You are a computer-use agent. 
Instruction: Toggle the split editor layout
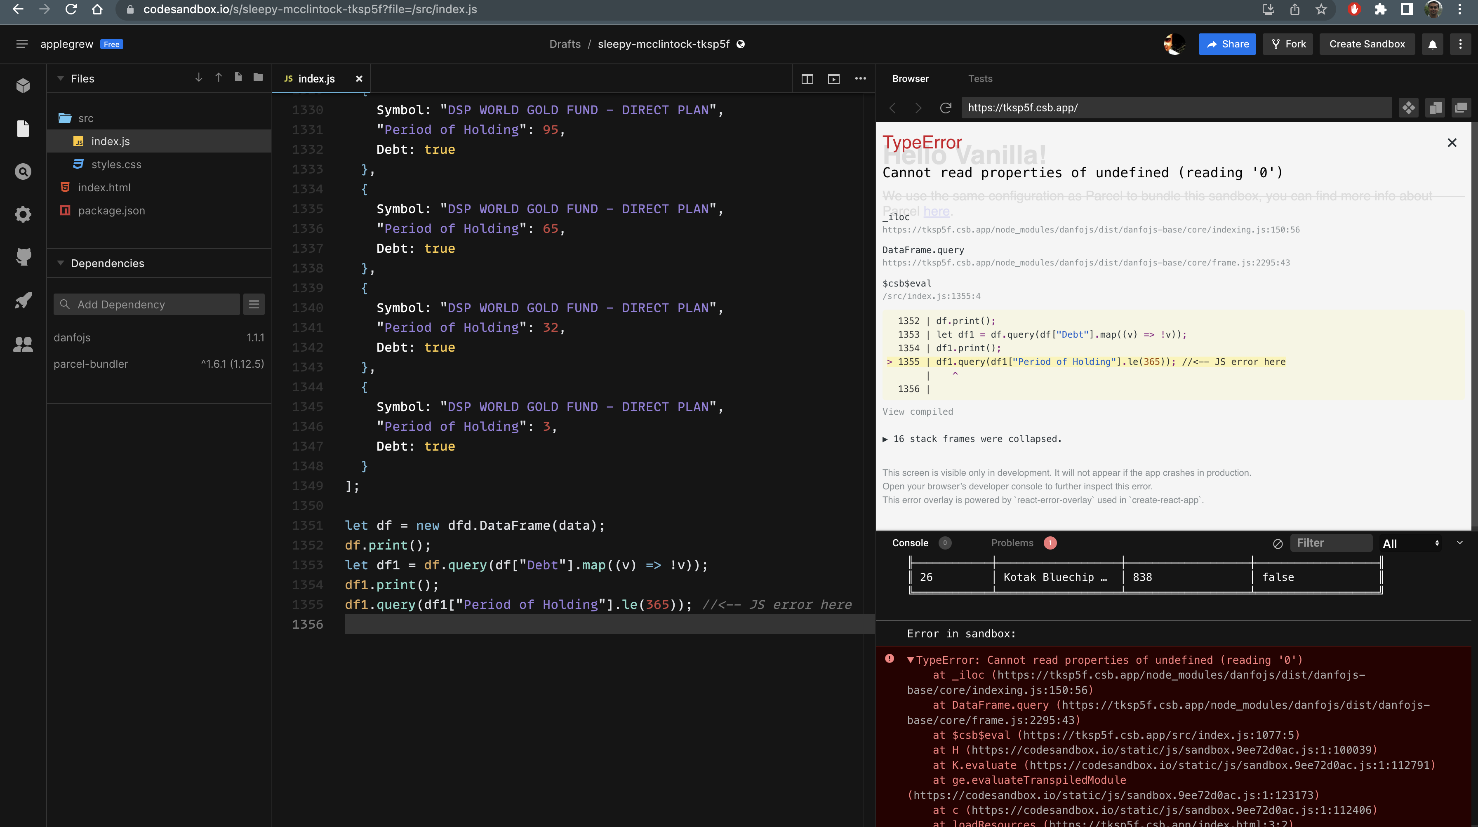coord(807,79)
